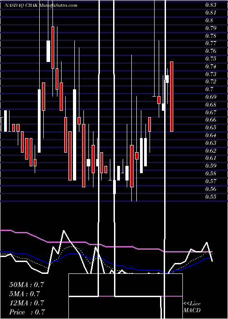Pick the 0.77 price axis label

point(211,43)
